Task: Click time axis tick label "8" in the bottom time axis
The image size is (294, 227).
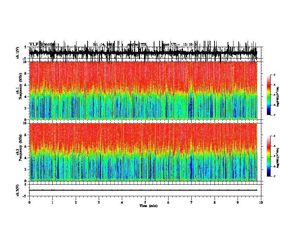Action: point(215,203)
